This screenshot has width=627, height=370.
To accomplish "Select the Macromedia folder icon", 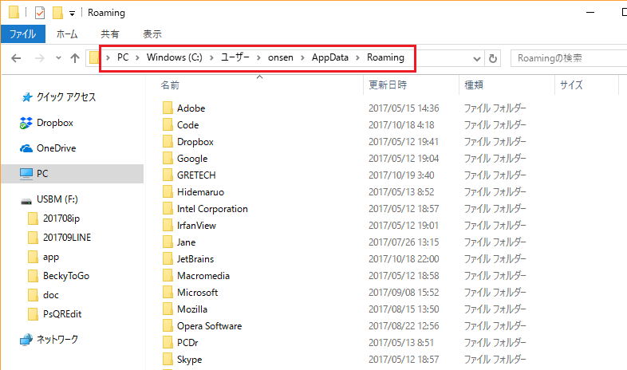I will [x=168, y=276].
